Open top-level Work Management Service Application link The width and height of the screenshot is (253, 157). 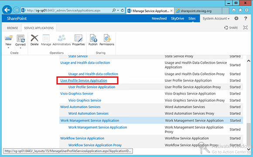(90, 120)
